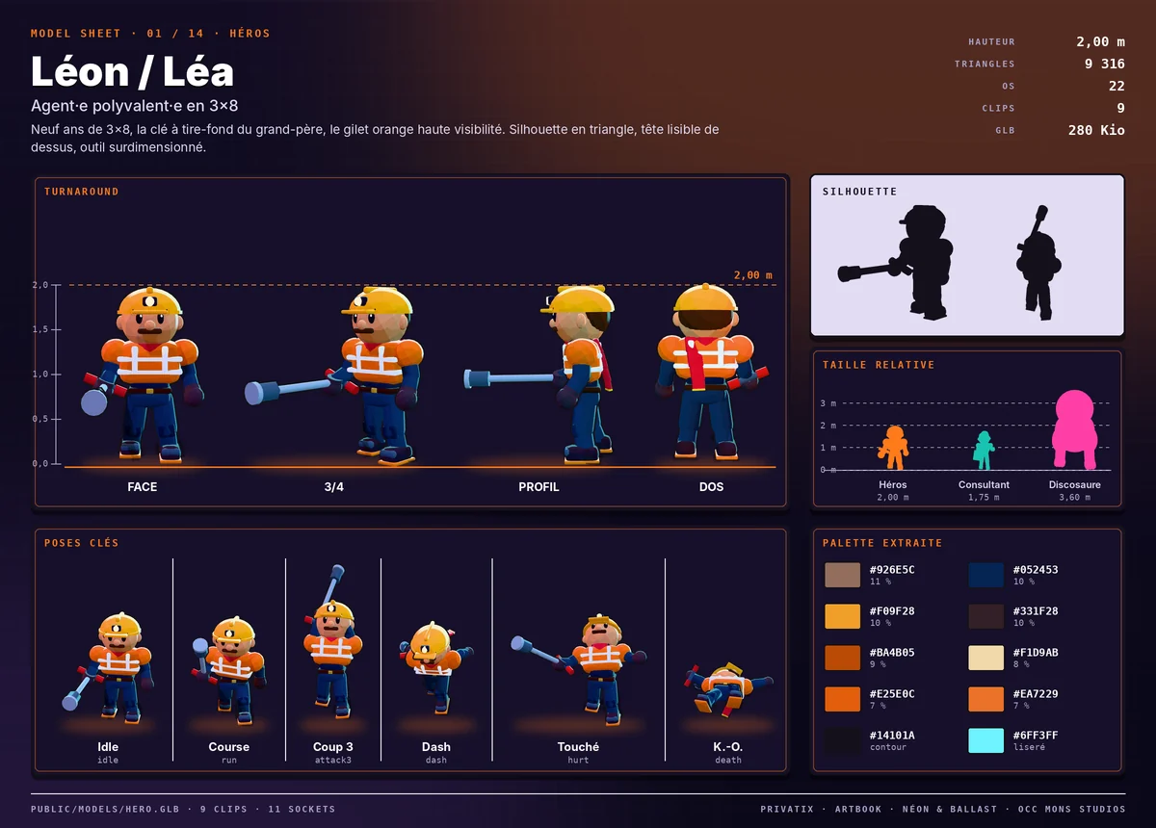Click the 3 m gridline label
This screenshot has width=1156, height=828.
tap(828, 403)
